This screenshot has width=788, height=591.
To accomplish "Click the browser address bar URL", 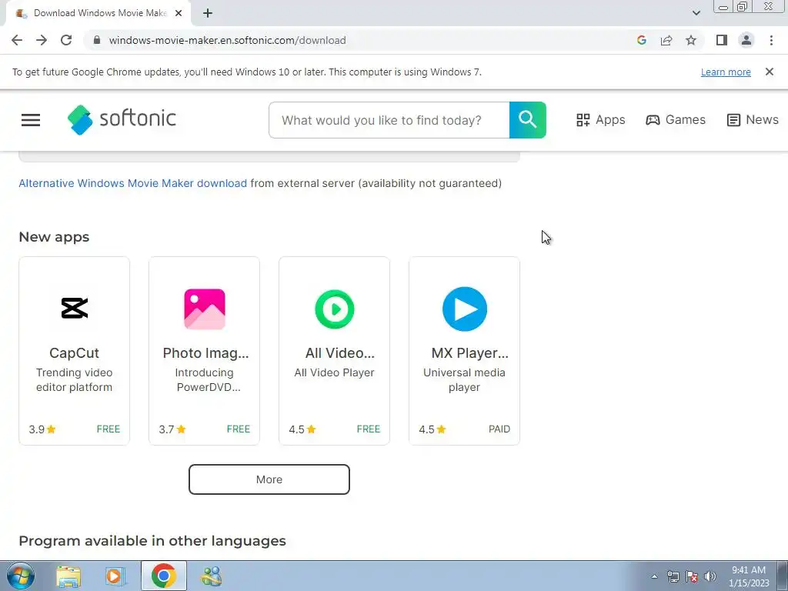I will (227, 40).
